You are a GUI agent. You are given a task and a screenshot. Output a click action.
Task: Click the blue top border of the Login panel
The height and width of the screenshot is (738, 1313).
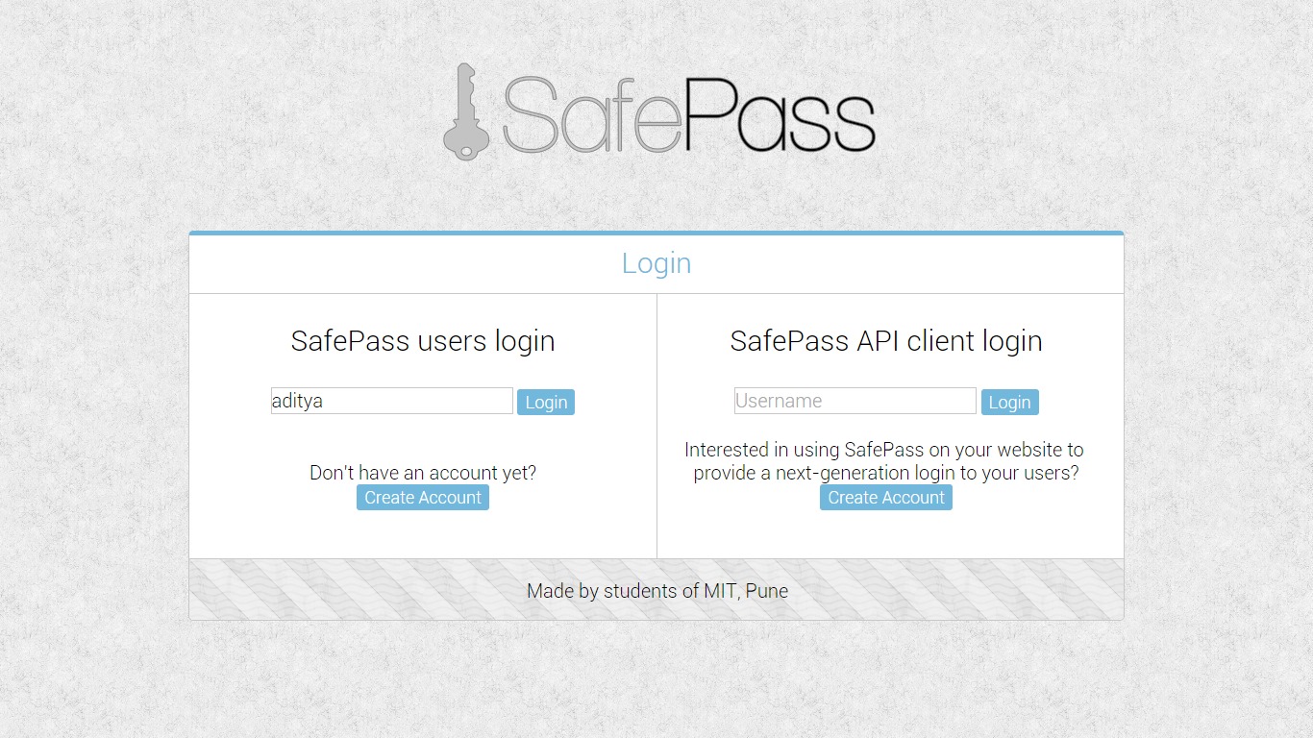point(656,233)
